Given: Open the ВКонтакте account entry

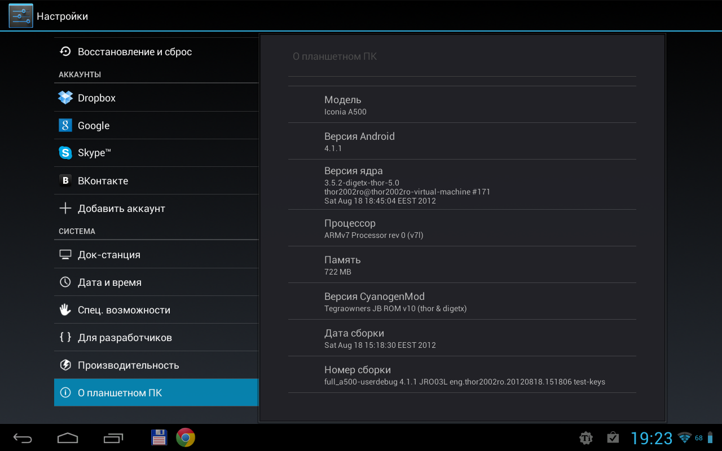Looking at the screenshot, I should tap(156, 180).
